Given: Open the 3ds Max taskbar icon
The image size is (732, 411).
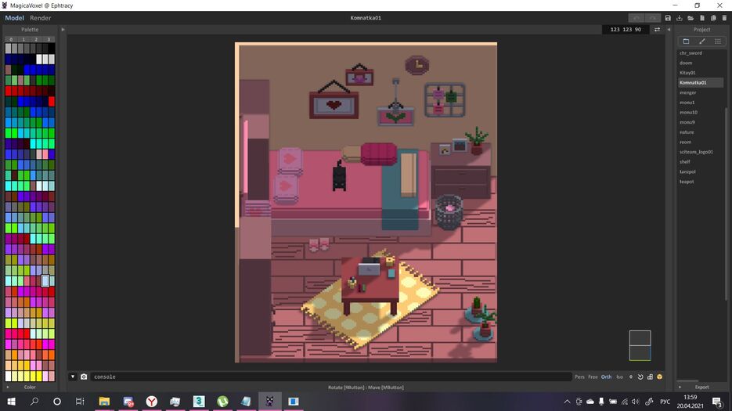Looking at the screenshot, I should (x=199, y=401).
